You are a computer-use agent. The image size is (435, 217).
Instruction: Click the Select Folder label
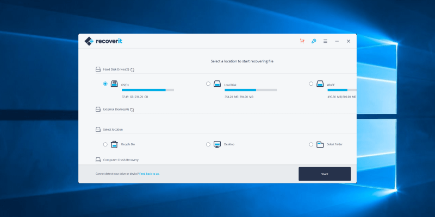point(334,144)
